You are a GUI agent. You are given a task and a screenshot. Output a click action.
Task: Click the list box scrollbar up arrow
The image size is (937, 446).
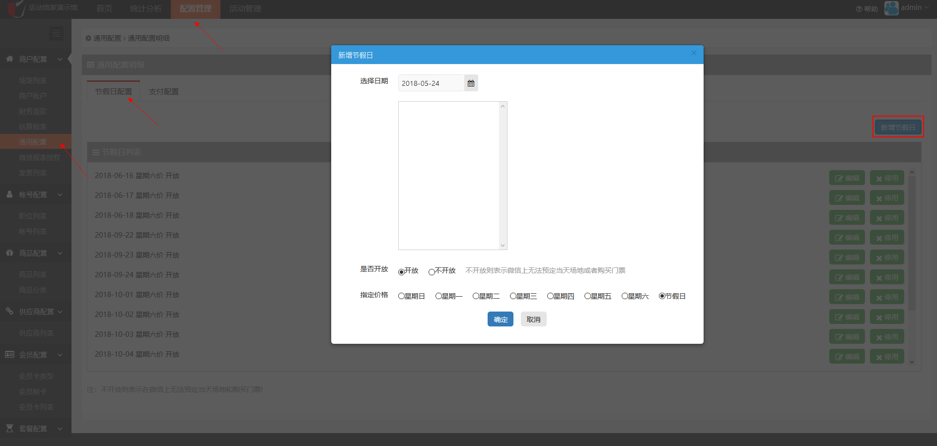pyautogui.click(x=503, y=106)
